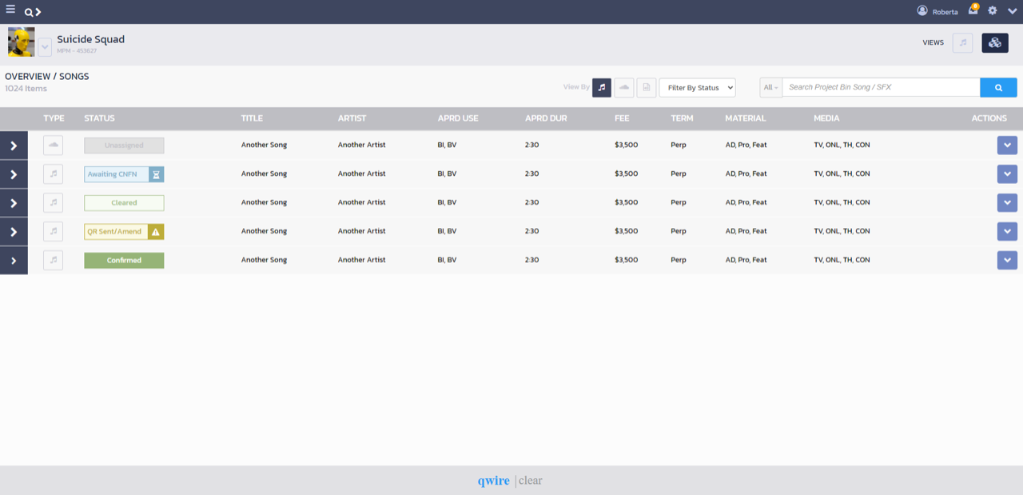Click the blue search magnifier button

point(998,87)
